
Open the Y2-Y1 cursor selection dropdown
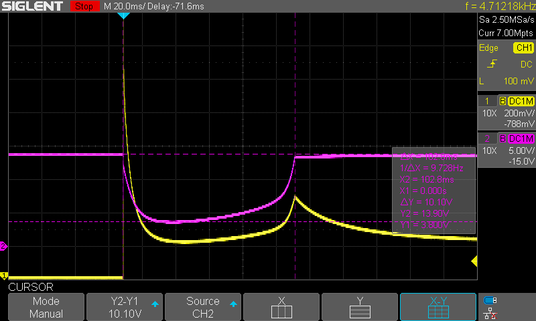(125, 308)
